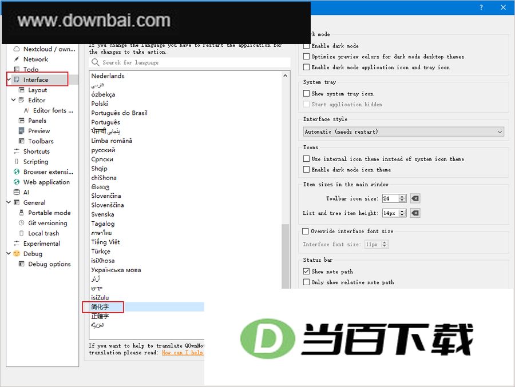Click the Git versioning clock icon
The image size is (515, 387).
[21, 223]
